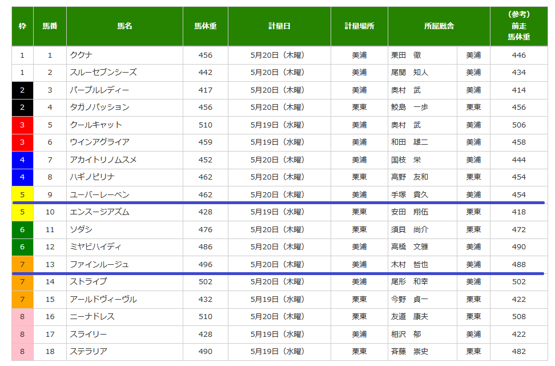Click the 馬番 column header
The width and height of the screenshot is (555, 366).
50,26
